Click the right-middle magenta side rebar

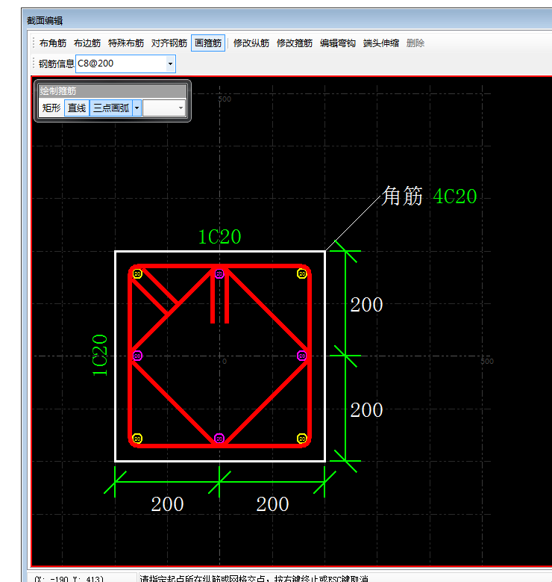(302, 356)
